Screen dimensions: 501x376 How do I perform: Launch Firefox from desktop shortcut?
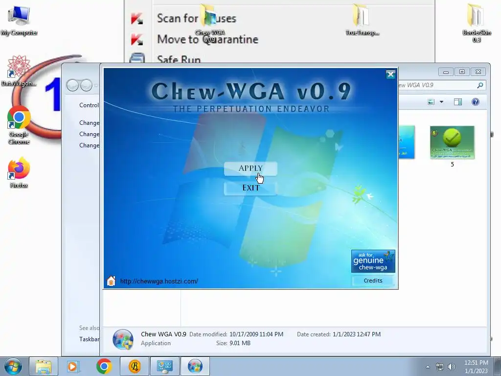(19, 173)
